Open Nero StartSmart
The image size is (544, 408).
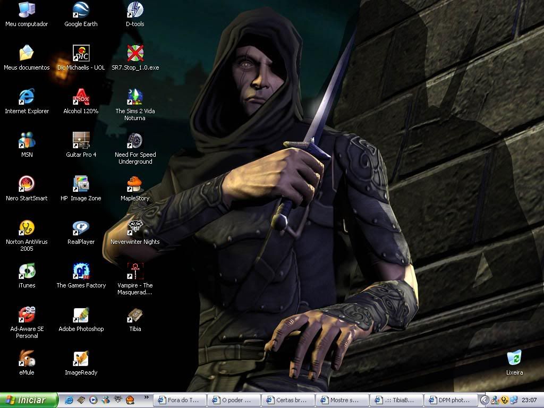[x=27, y=189]
